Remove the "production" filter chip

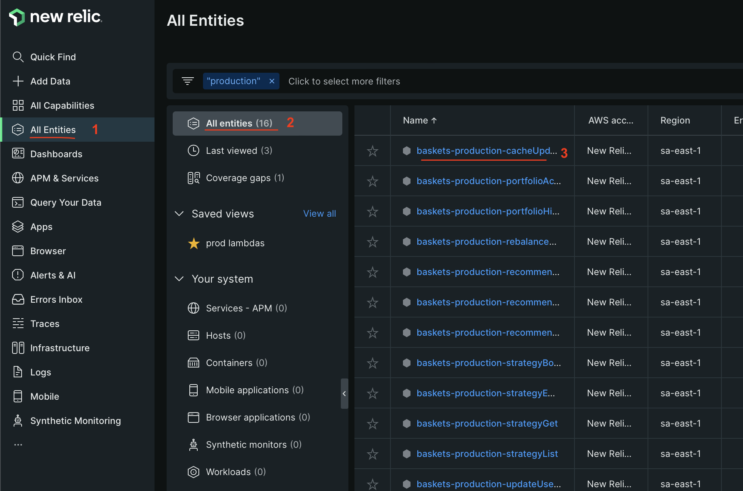[272, 81]
